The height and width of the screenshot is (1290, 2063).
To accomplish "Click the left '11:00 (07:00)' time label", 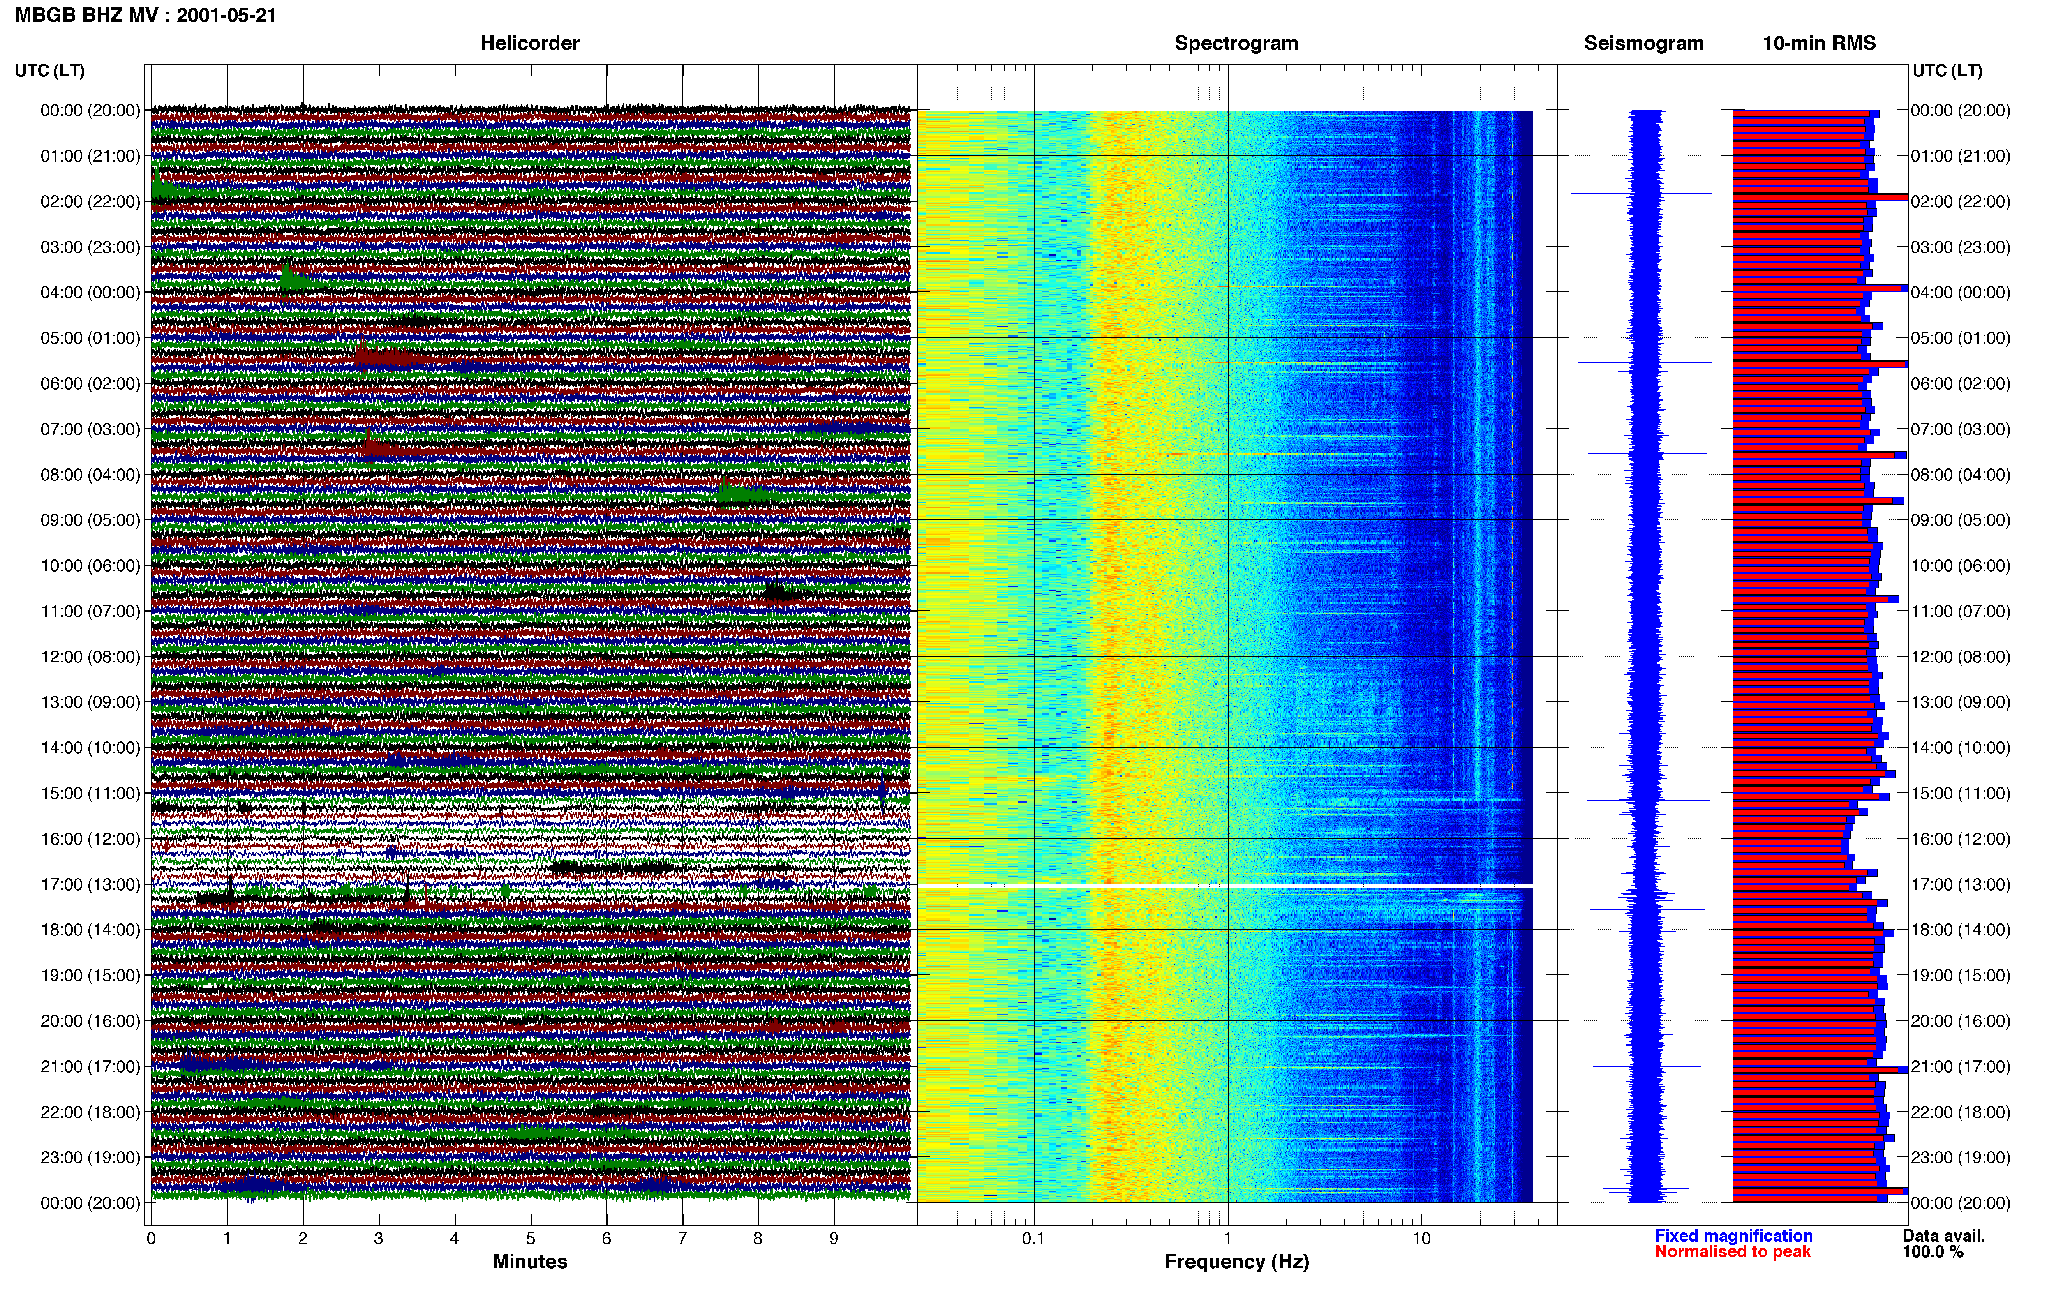I will point(90,611).
